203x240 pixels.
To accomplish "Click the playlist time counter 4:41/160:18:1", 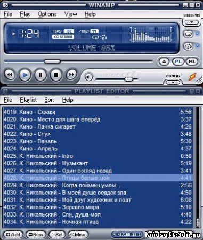I will (127, 235).
